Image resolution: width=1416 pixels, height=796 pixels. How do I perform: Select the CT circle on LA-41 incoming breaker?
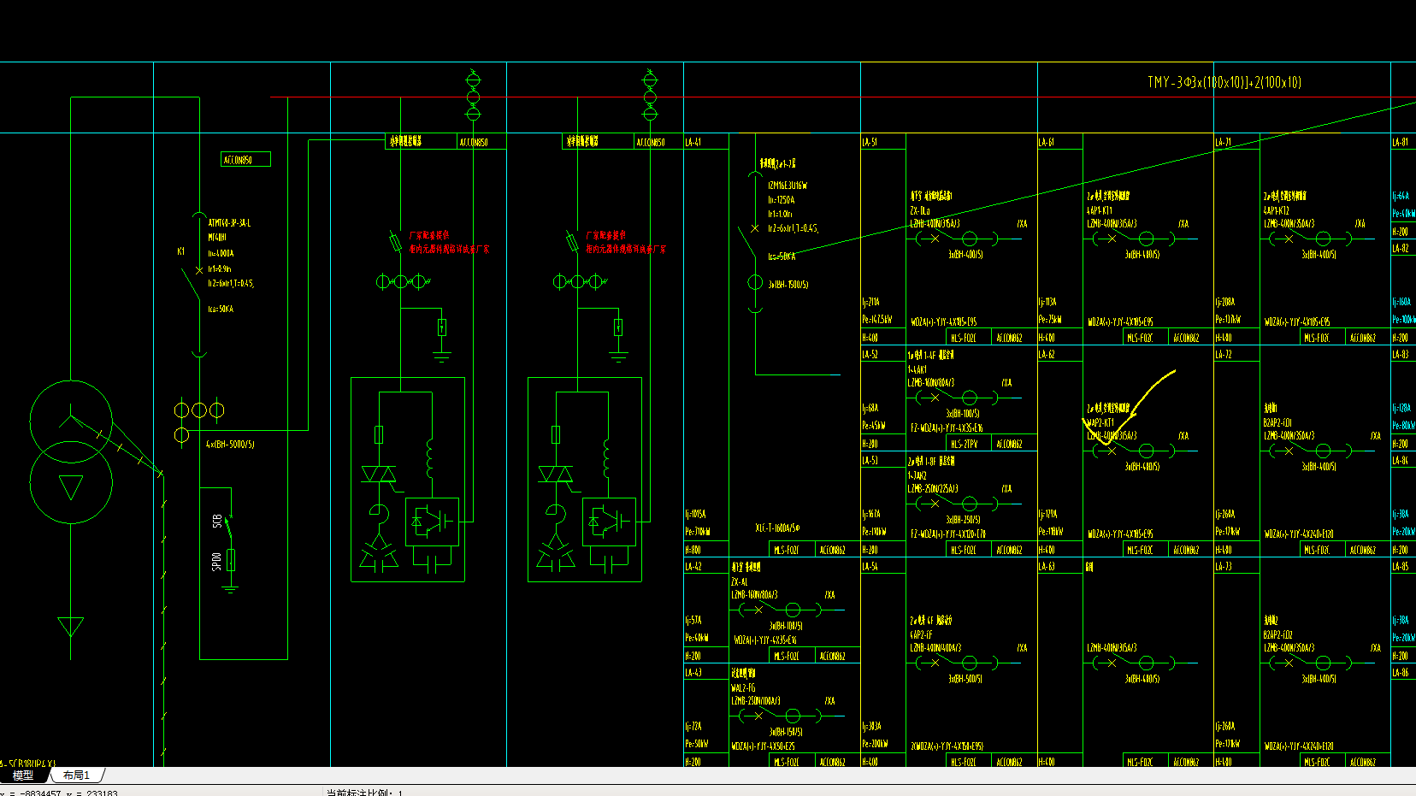[755, 282]
